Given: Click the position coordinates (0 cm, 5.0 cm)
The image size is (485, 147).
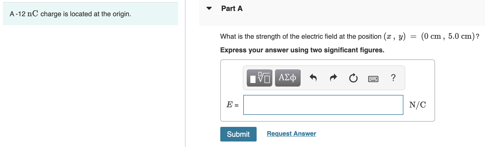Looking at the screenshot, I should (x=448, y=36).
